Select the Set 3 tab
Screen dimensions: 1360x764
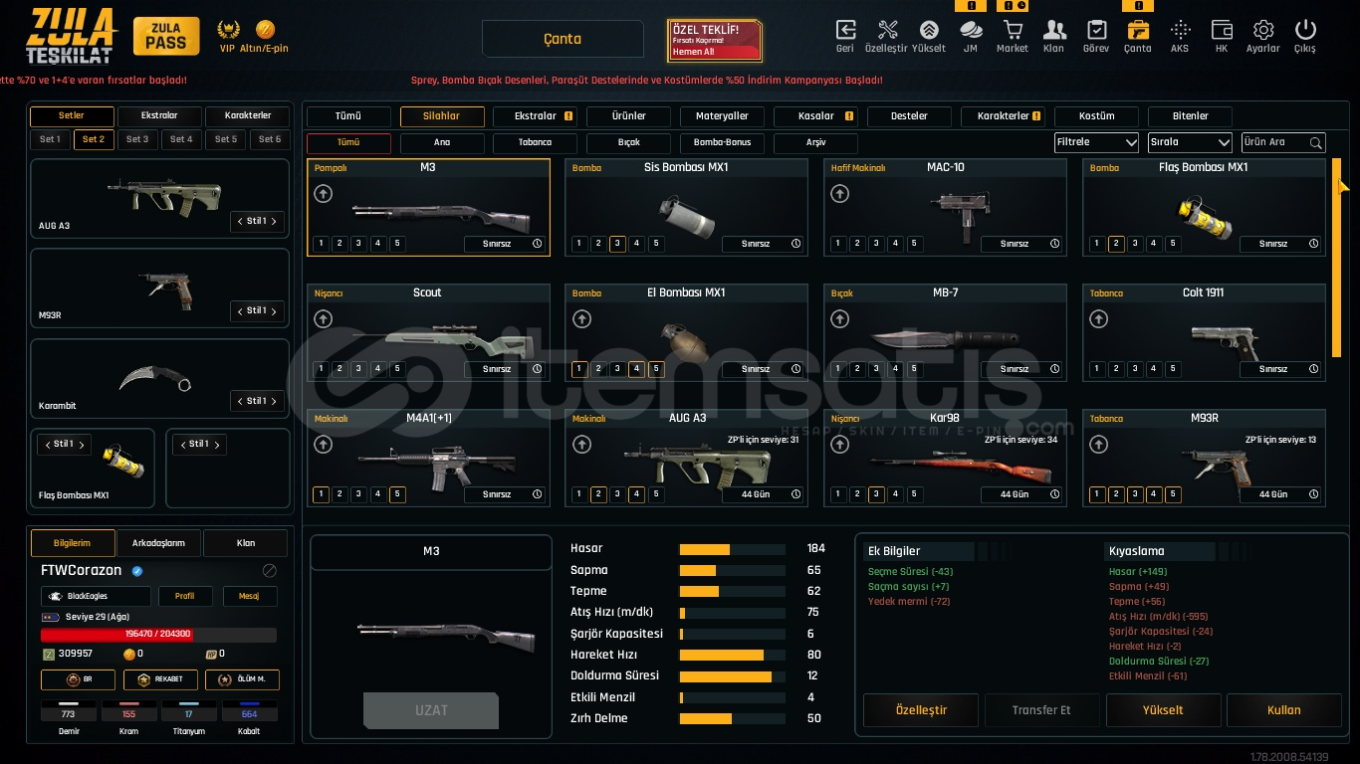click(137, 139)
